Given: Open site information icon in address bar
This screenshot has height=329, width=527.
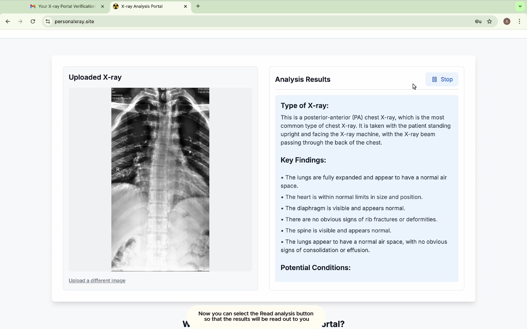Looking at the screenshot, I should (48, 21).
